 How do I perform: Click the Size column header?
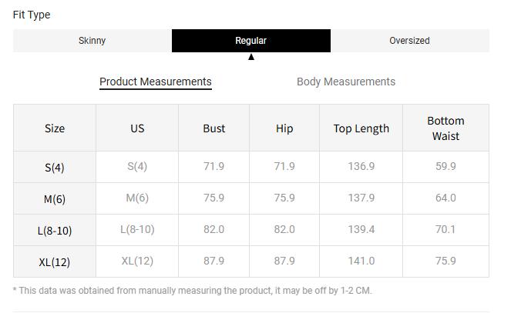[55, 128]
